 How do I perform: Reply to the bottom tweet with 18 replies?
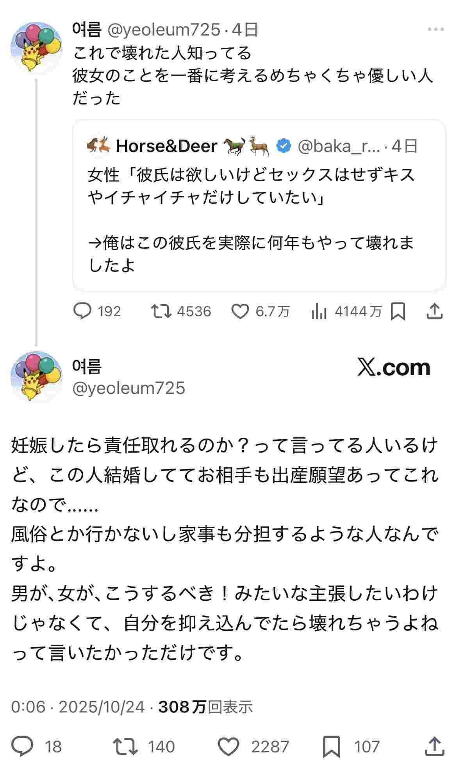pyautogui.click(x=22, y=746)
